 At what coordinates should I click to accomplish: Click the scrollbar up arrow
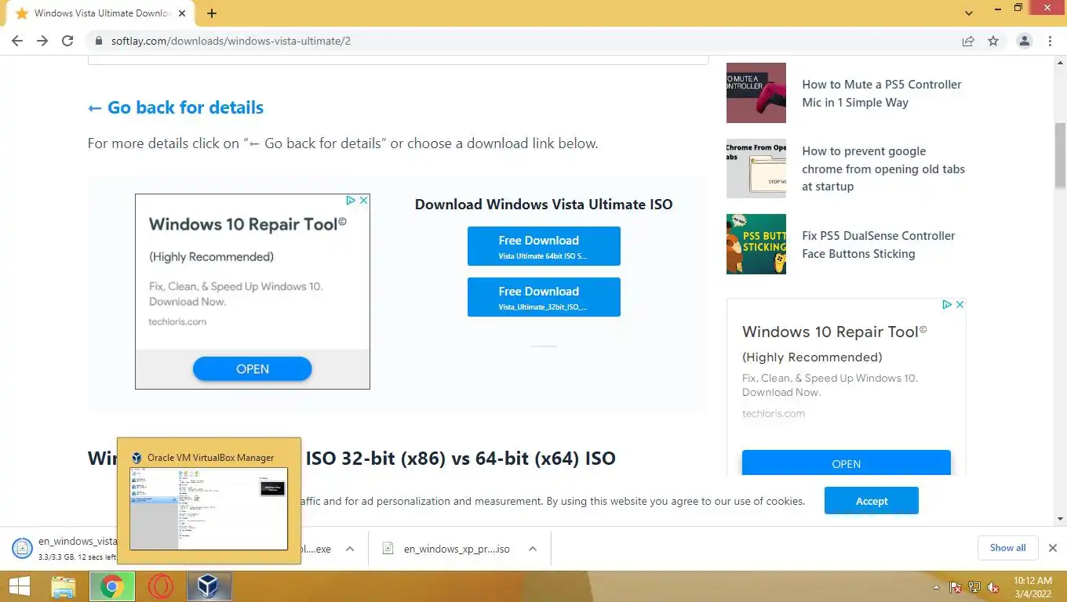(1060, 62)
